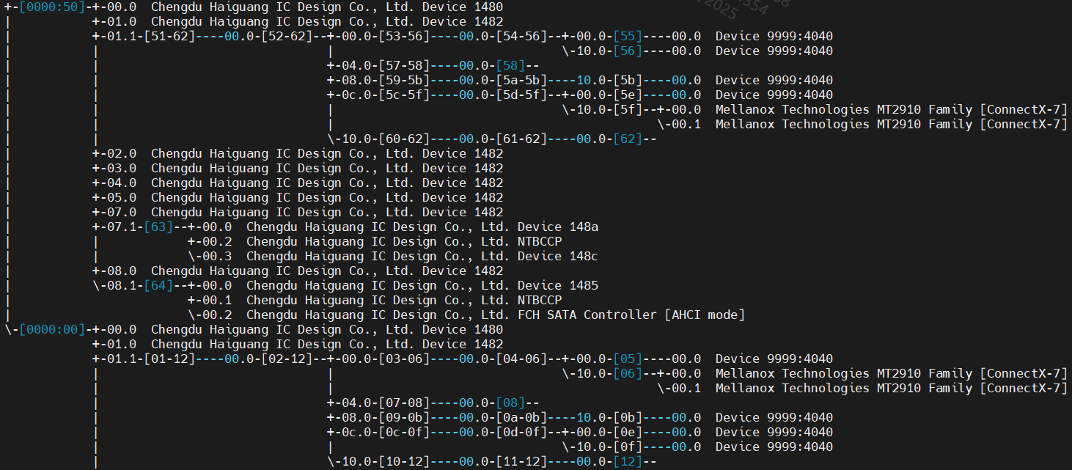This screenshot has height=470, width=1072.
Task: Click the text Device 148c
Action: [558, 256]
